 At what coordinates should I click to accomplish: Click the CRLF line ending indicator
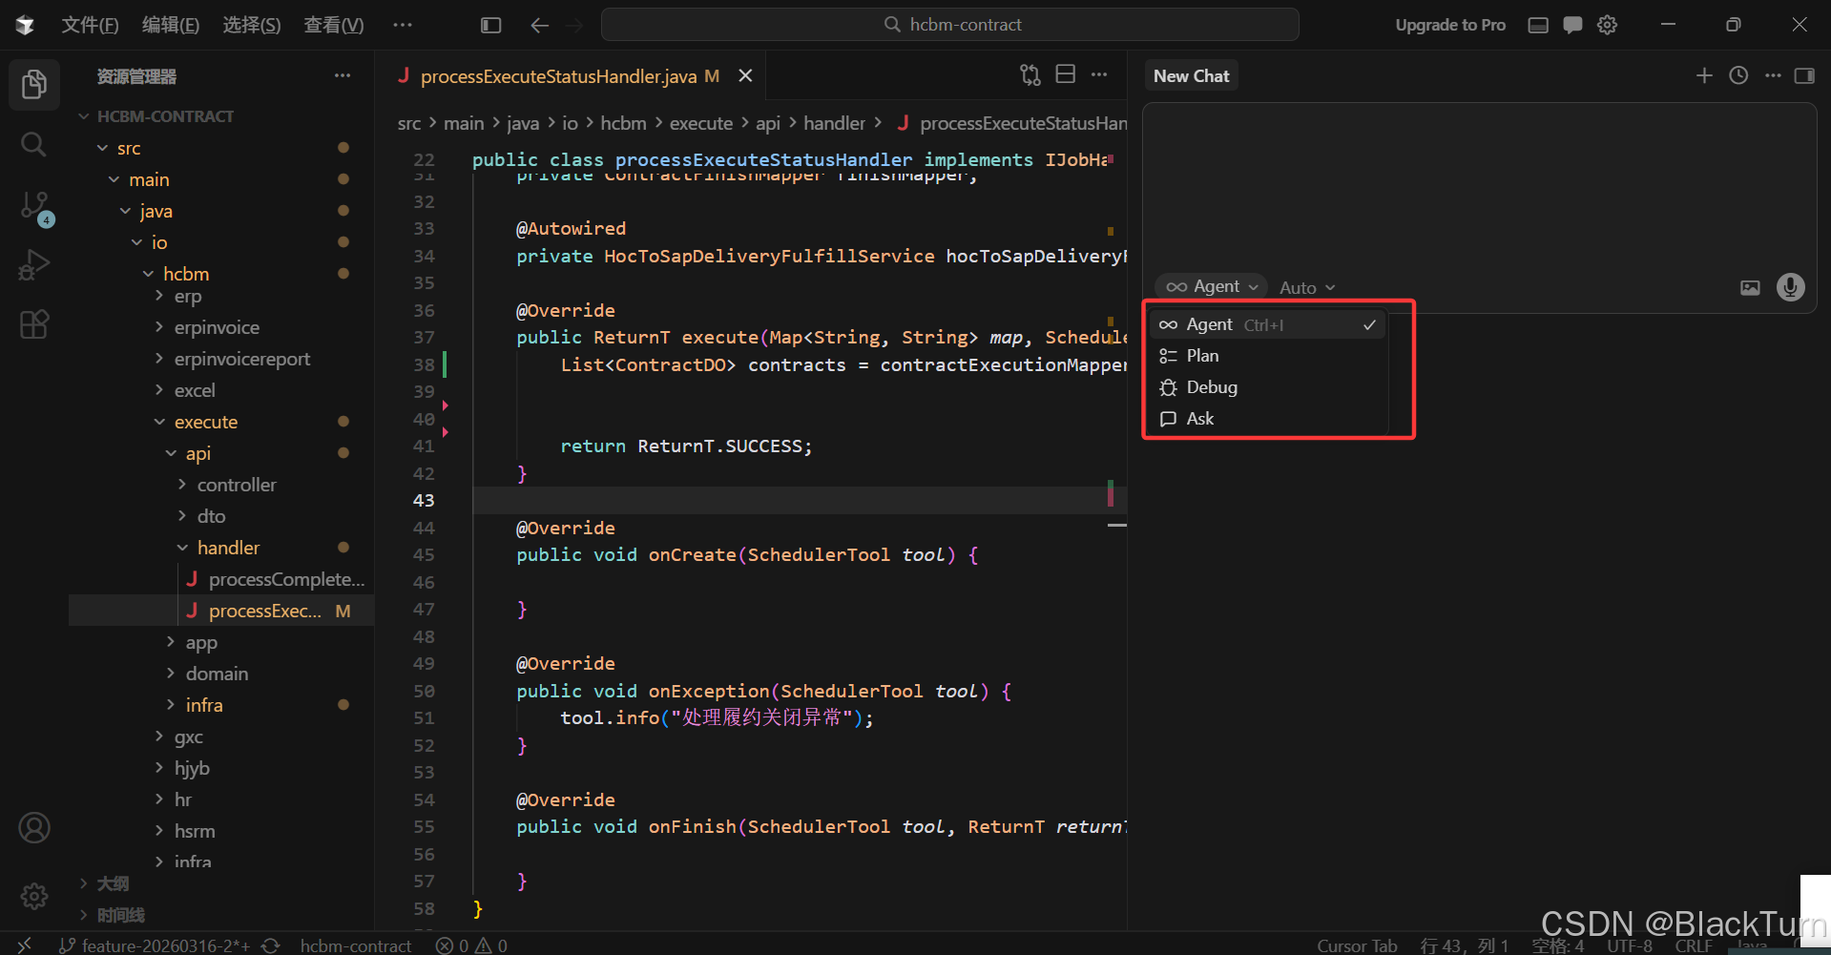click(x=1694, y=945)
